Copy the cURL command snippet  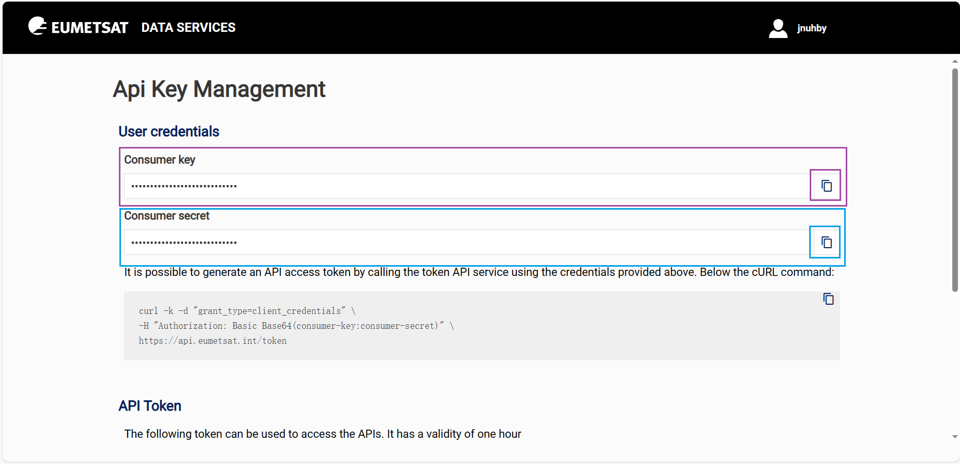click(x=828, y=299)
